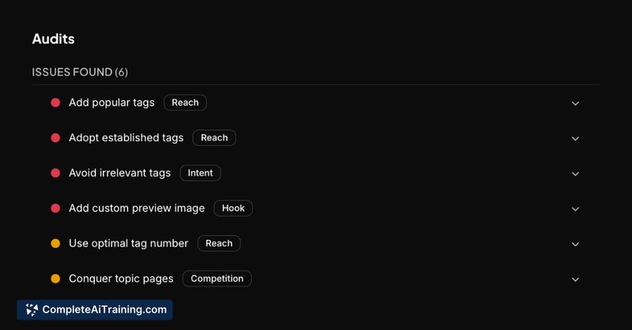Click the red dot beside Add custom preview image
Viewport: 632px width, 330px height.
click(55, 208)
